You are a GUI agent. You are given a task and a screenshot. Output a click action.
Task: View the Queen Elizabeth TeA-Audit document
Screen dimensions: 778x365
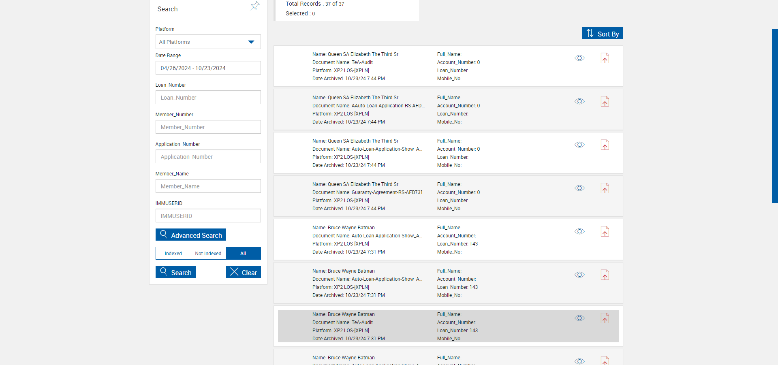click(x=580, y=58)
